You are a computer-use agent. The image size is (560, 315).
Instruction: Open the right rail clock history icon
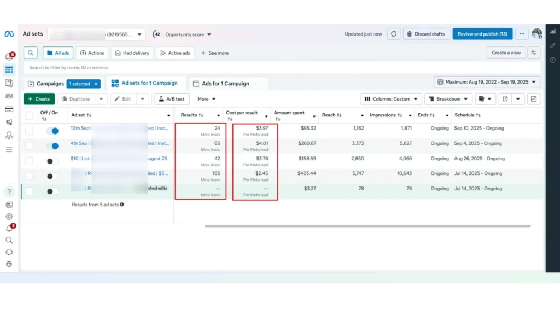coord(553,60)
